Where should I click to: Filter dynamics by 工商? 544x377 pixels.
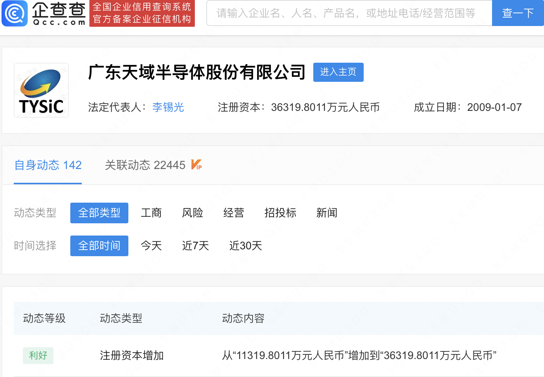[151, 213]
